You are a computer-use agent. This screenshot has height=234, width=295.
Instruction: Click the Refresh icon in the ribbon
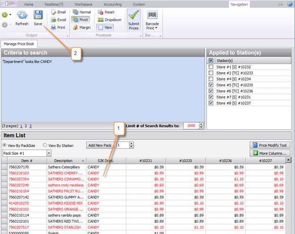[x=22, y=15]
